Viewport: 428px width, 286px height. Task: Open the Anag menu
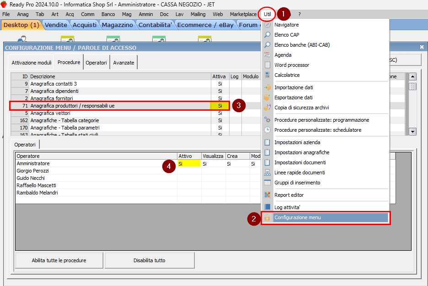point(23,14)
